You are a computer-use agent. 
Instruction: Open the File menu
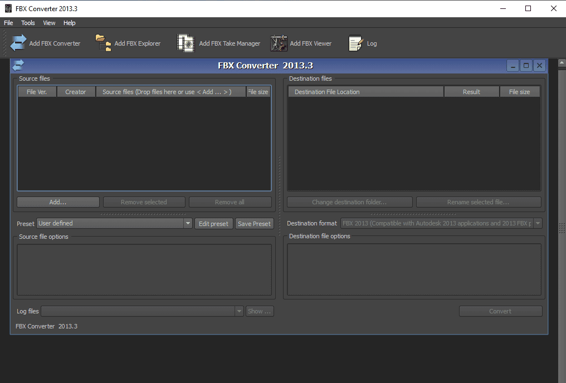coord(8,23)
